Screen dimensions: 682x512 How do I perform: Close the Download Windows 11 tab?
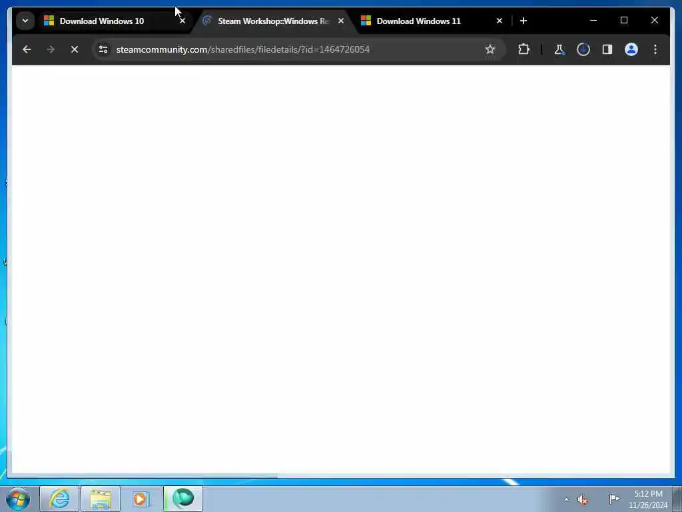point(500,21)
